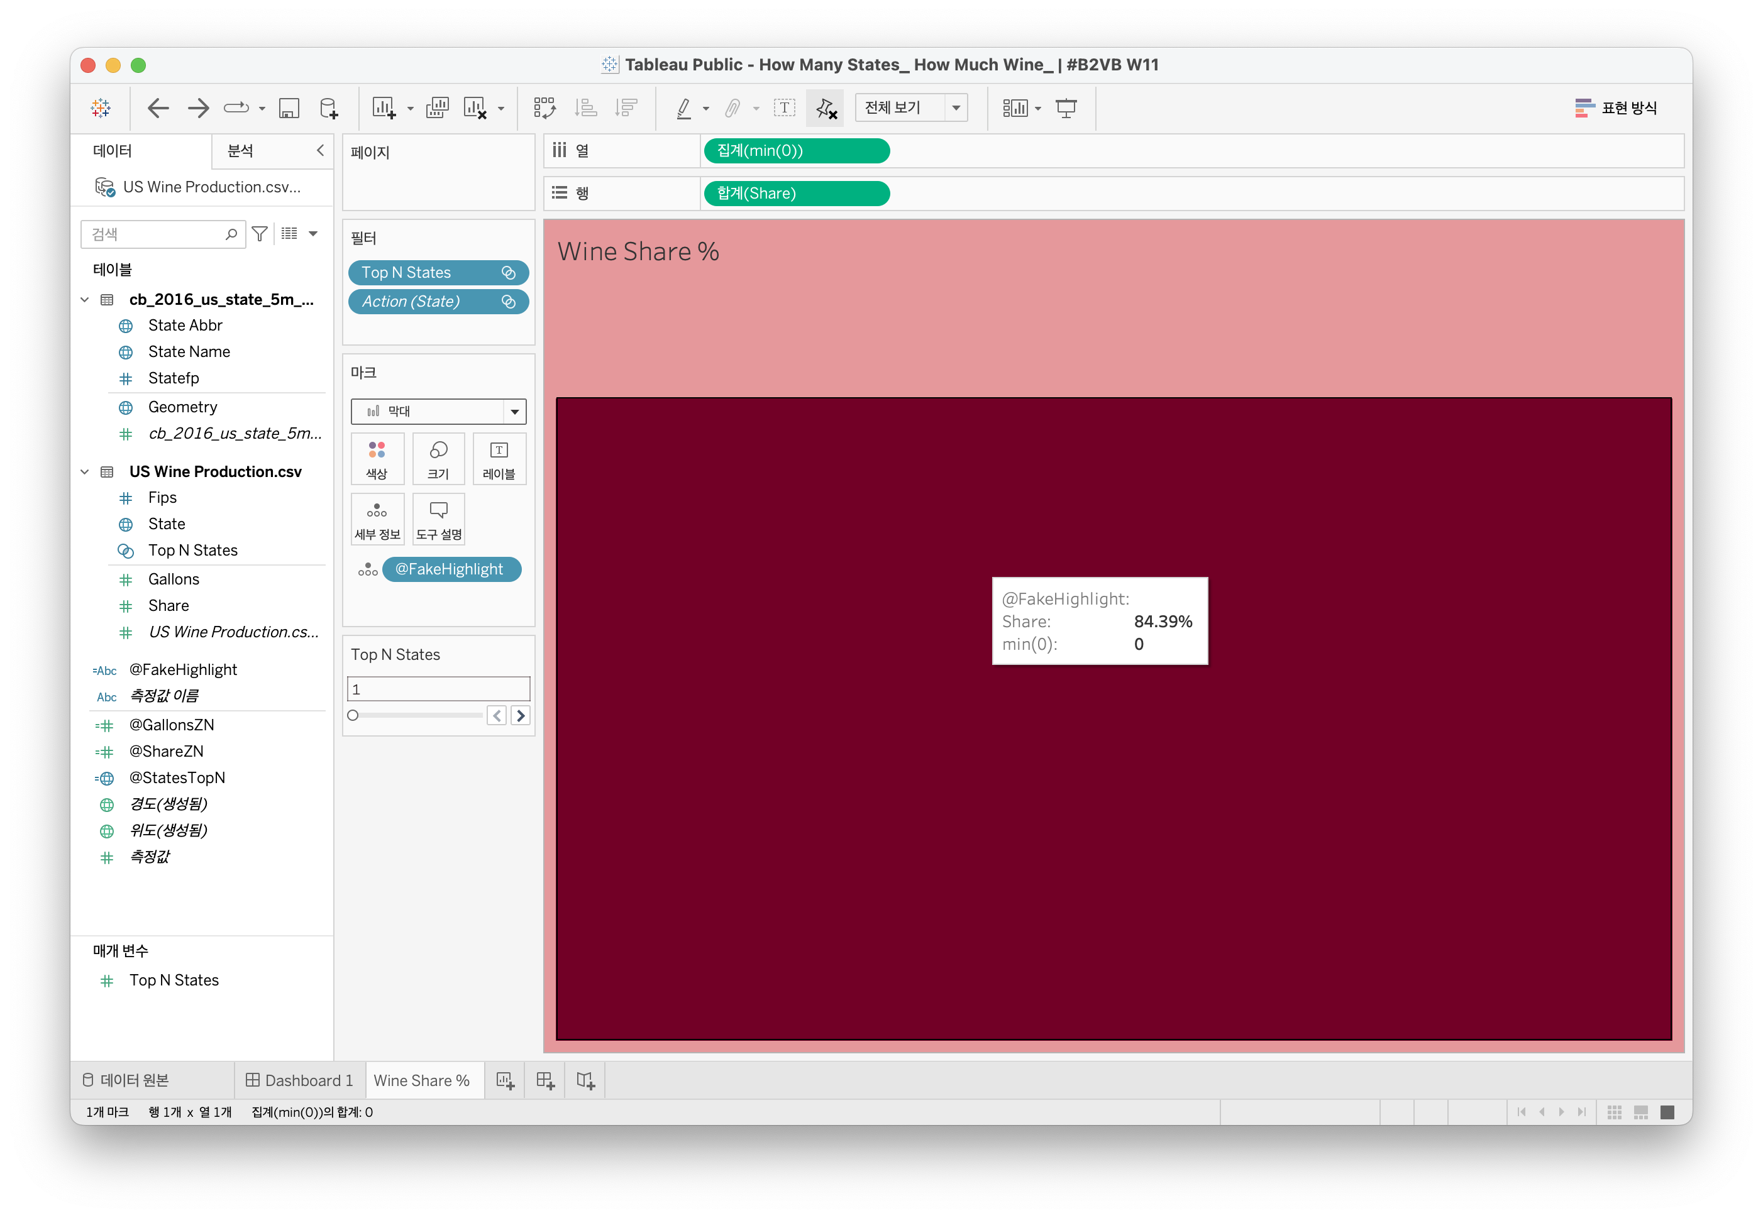Collapse the US Wine Production.csv table
The width and height of the screenshot is (1763, 1218).
[85, 471]
